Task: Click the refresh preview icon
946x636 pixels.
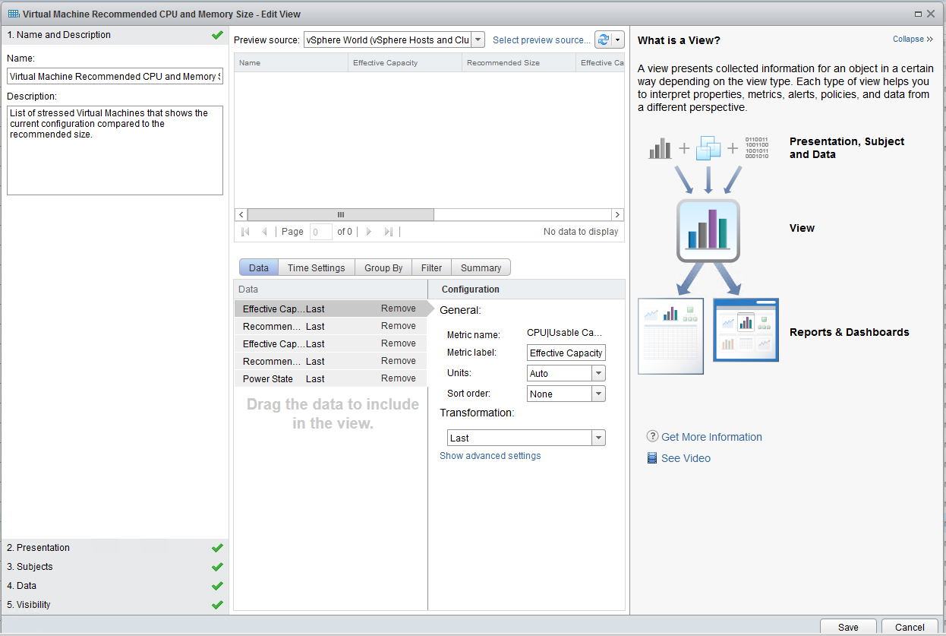Action: 604,40
